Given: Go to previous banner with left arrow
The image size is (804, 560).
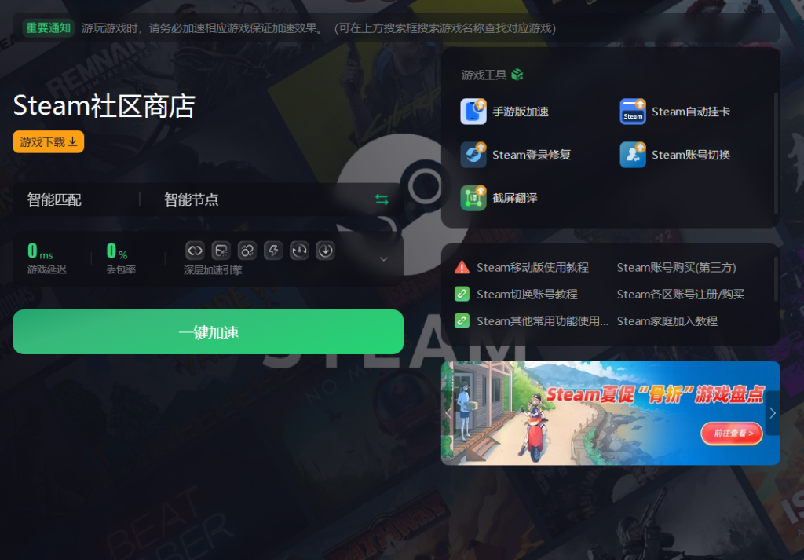Looking at the screenshot, I should coord(448,413).
